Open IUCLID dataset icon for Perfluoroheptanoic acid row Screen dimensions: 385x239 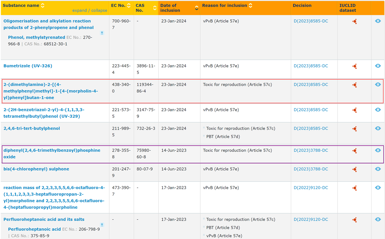pos(354,220)
